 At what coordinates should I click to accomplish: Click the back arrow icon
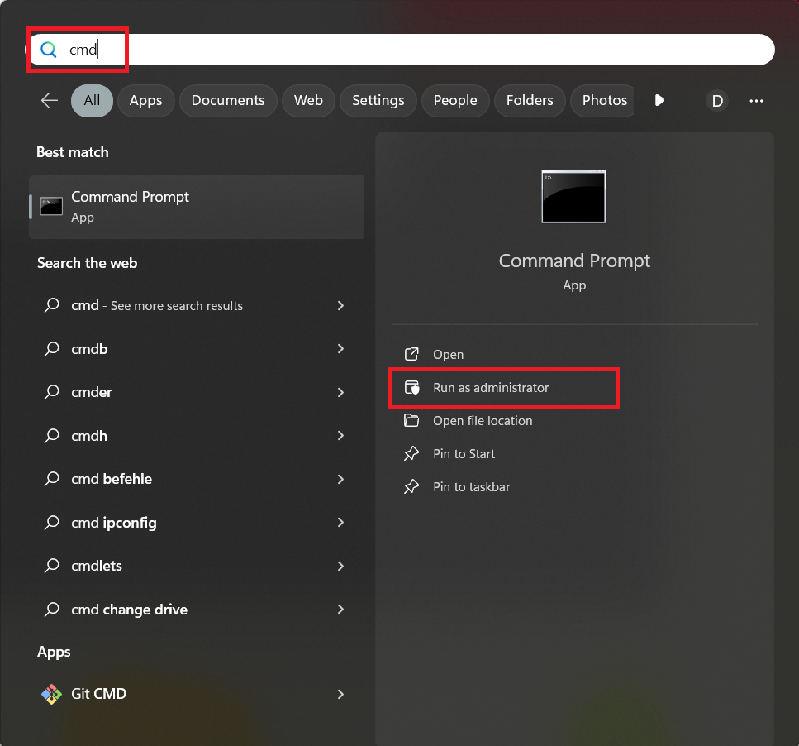tap(50, 100)
